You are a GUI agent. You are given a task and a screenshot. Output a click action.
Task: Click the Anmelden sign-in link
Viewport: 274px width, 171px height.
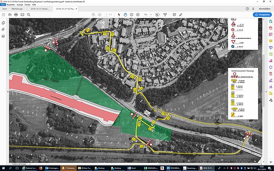[x=264, y=9]
